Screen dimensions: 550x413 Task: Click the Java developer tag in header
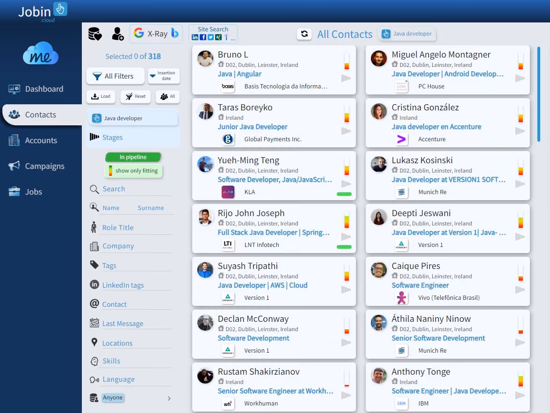tap(407, 34)
